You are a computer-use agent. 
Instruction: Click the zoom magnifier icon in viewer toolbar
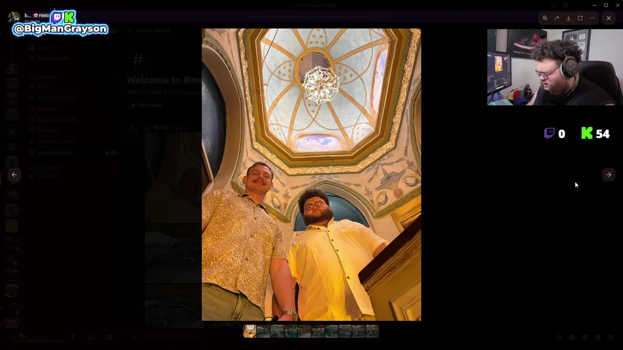545,18
